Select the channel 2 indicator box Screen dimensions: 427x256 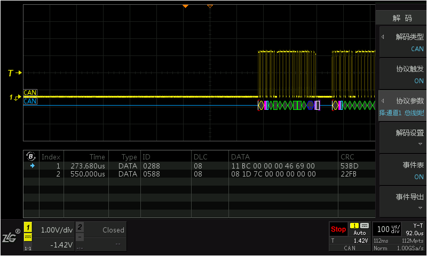tap(80, 227)
